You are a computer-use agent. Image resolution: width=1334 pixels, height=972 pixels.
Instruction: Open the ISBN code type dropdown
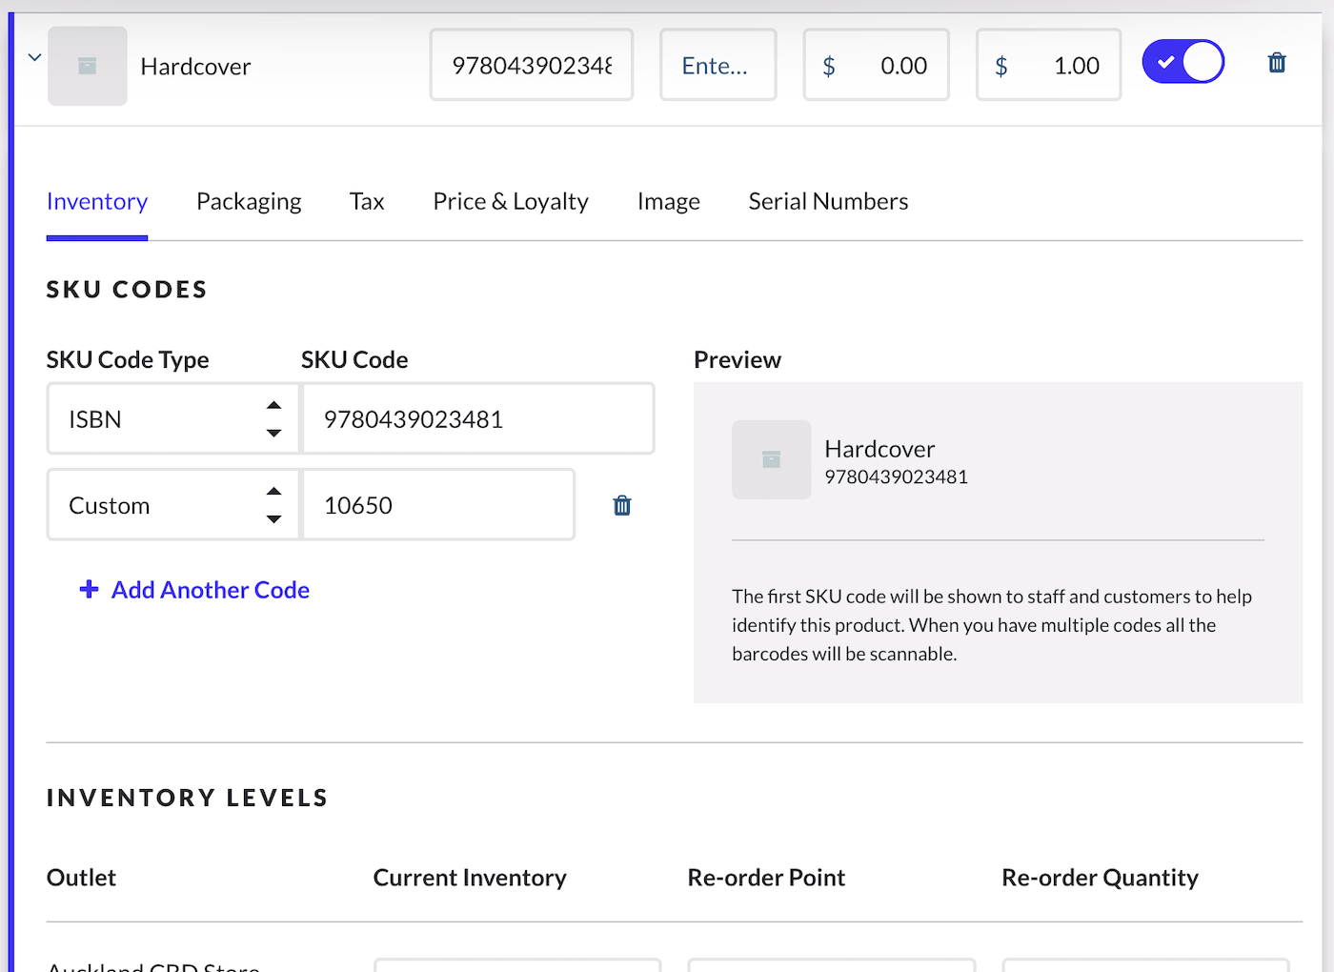pyautogui.click(x=173, y=419)
